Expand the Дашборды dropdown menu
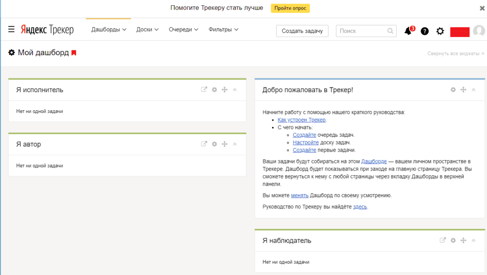The image size is (487, 275). (108, 29)
